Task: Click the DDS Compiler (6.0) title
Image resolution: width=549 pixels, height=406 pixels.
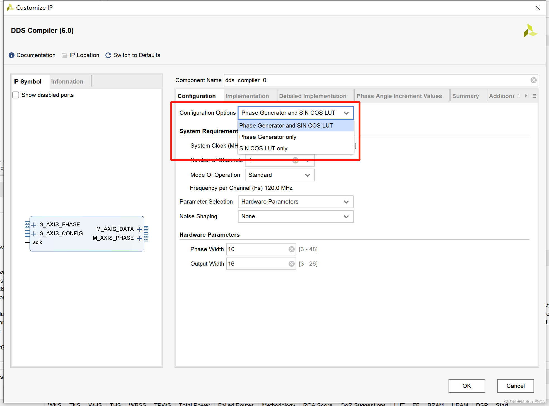Action: tap(42, 31)
